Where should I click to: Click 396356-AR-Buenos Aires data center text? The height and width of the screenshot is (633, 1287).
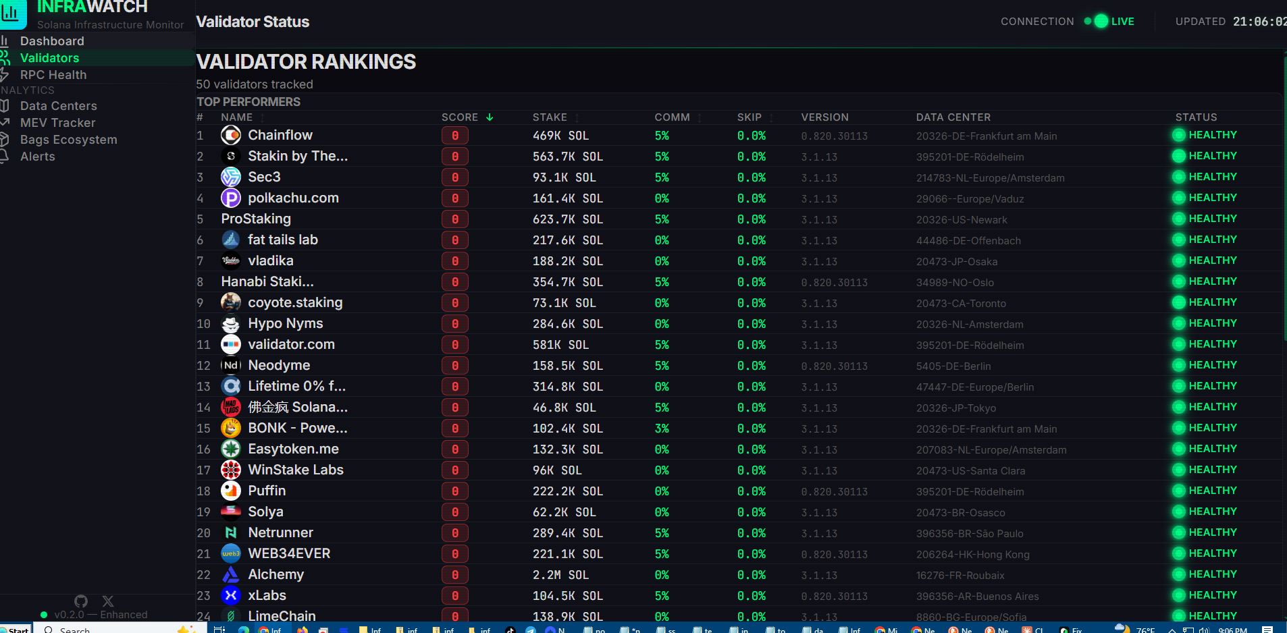(x=978, y=597)
